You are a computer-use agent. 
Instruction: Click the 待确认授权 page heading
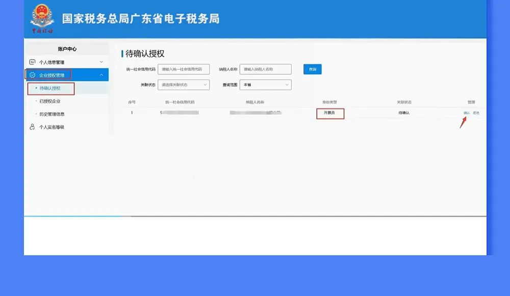coord(145,53)
